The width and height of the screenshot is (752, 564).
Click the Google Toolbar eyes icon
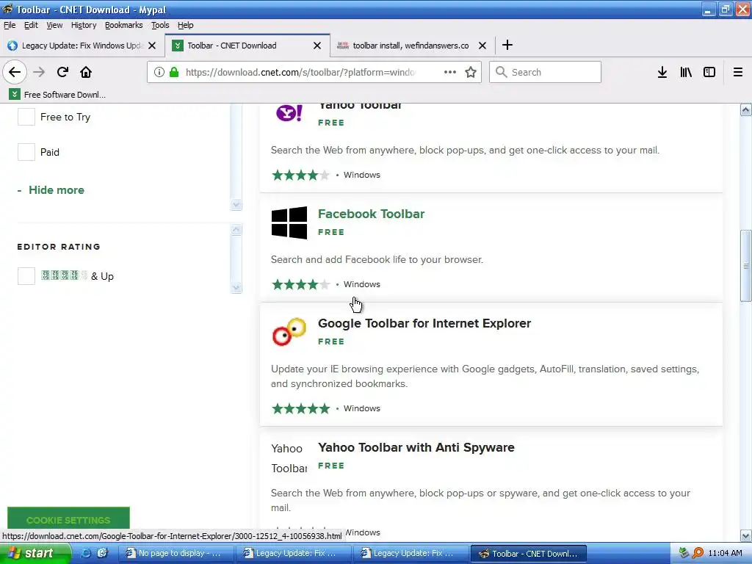289,331
